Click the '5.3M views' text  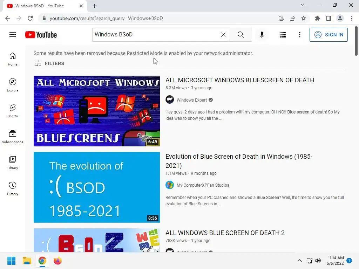(176, 88)
